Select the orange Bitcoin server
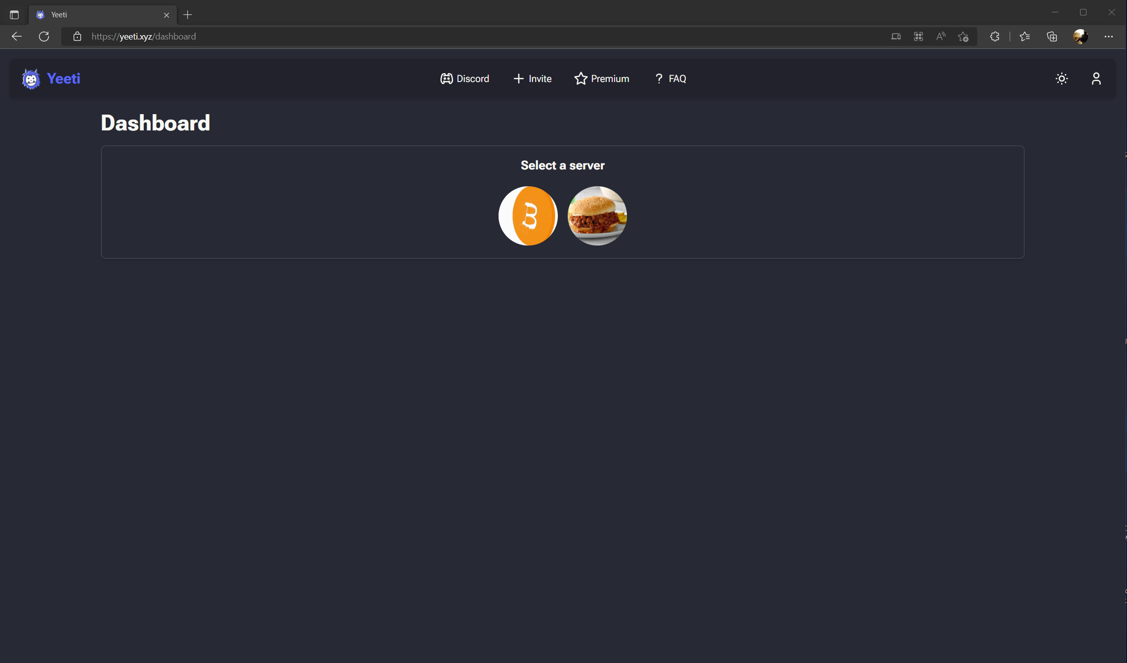 coord(528,216)
